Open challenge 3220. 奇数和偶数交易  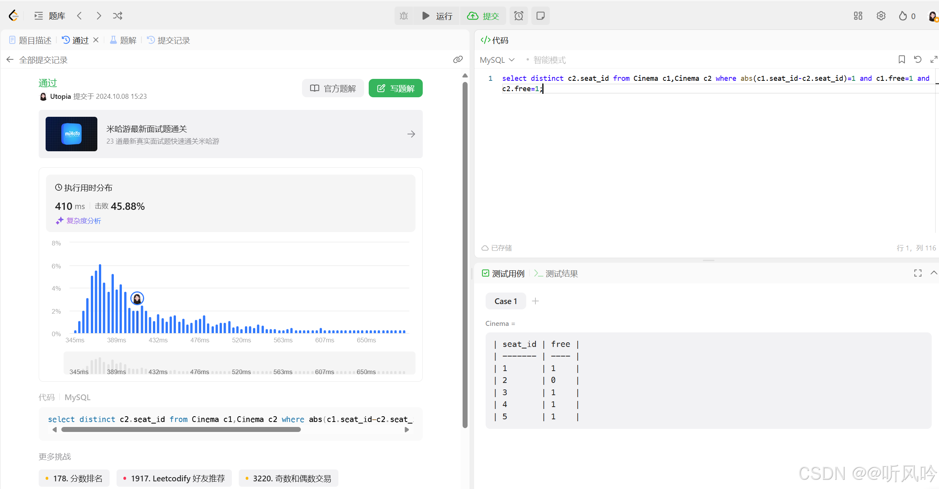(x=288, y=478)
